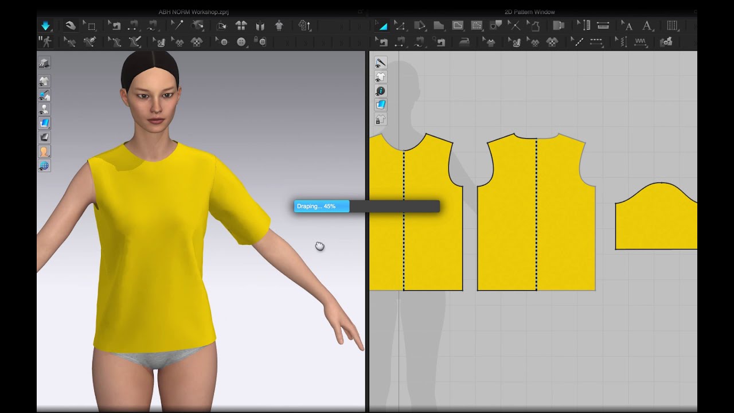Click the Steam iron tool in 2D toolbar

coord(464,41)
